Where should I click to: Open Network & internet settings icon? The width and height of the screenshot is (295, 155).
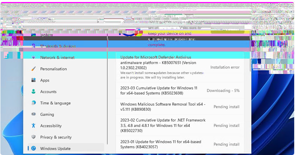[x=33, y=58]
